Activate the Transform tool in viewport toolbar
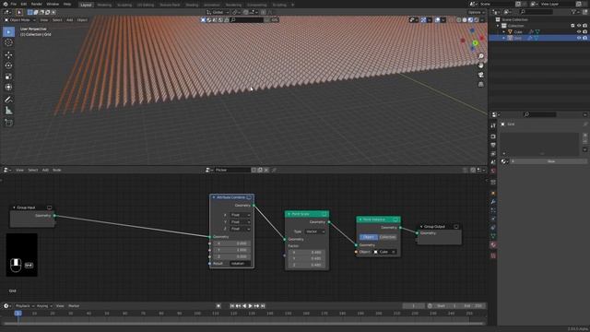This screenshot has width=590, height=332. point(8,87)
